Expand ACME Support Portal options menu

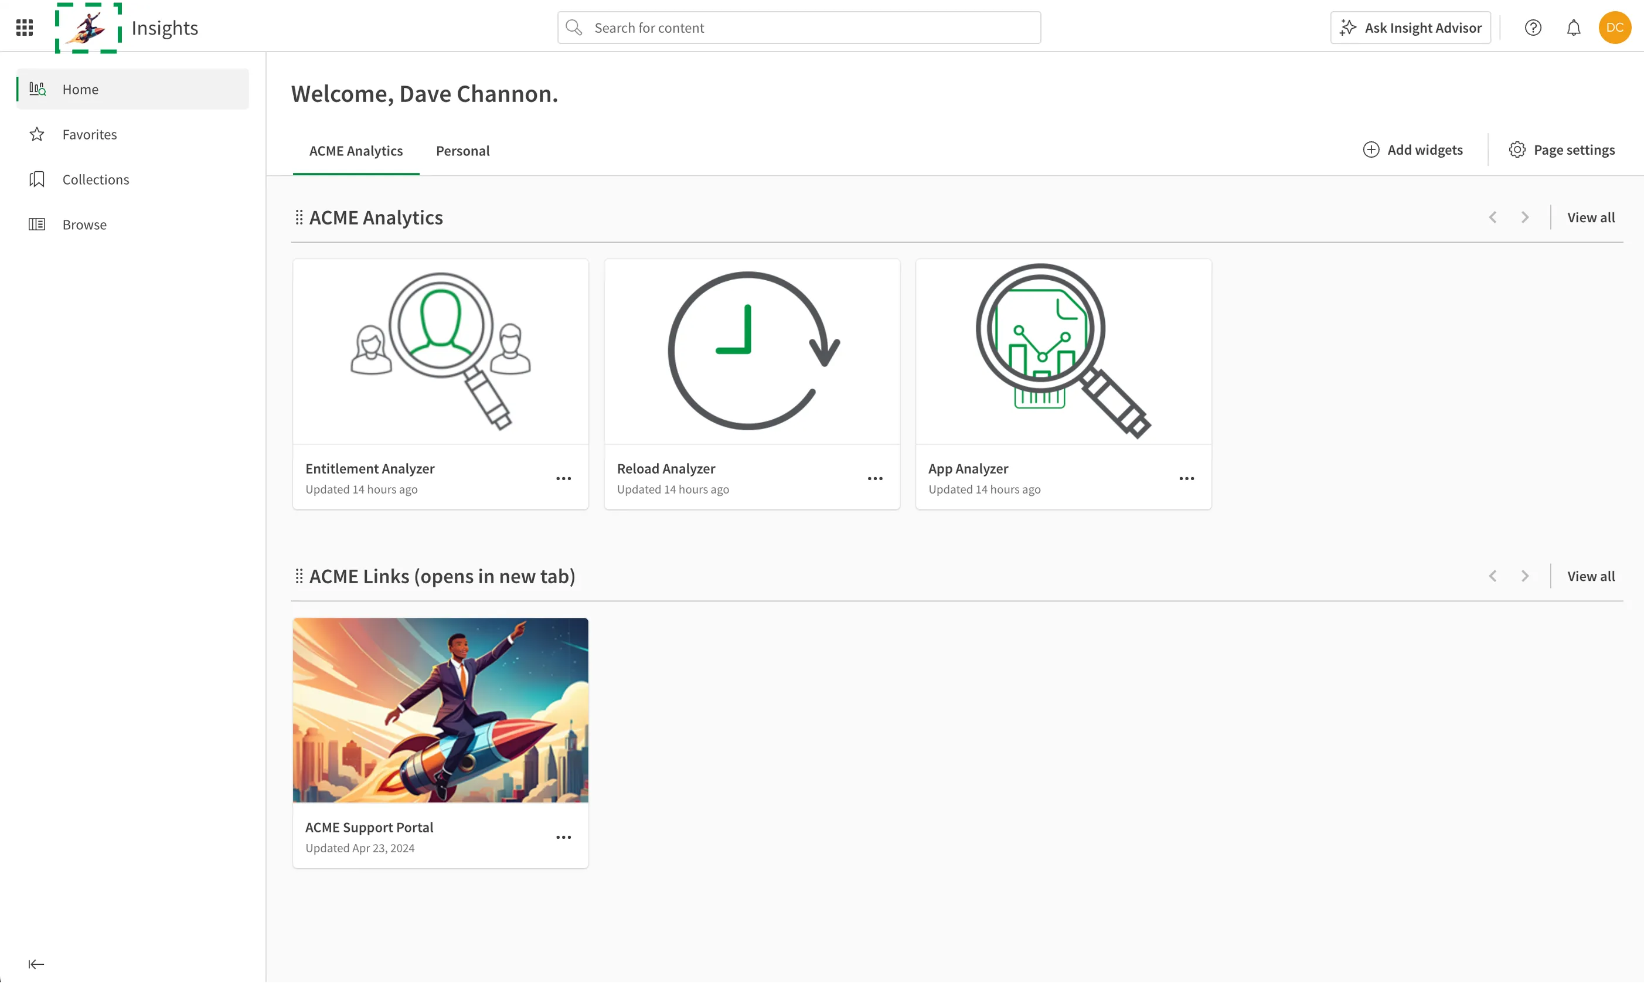tap(563, 836)
